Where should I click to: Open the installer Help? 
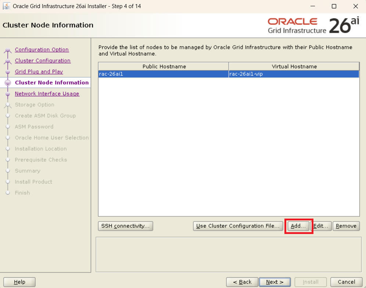pos(19,282)
